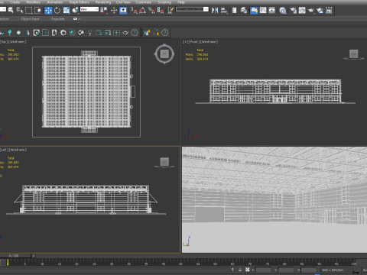This screenshot has width=367, height=275.
Task: Toggle the 3D Snaps button
Action: click(x=134, y=11)
